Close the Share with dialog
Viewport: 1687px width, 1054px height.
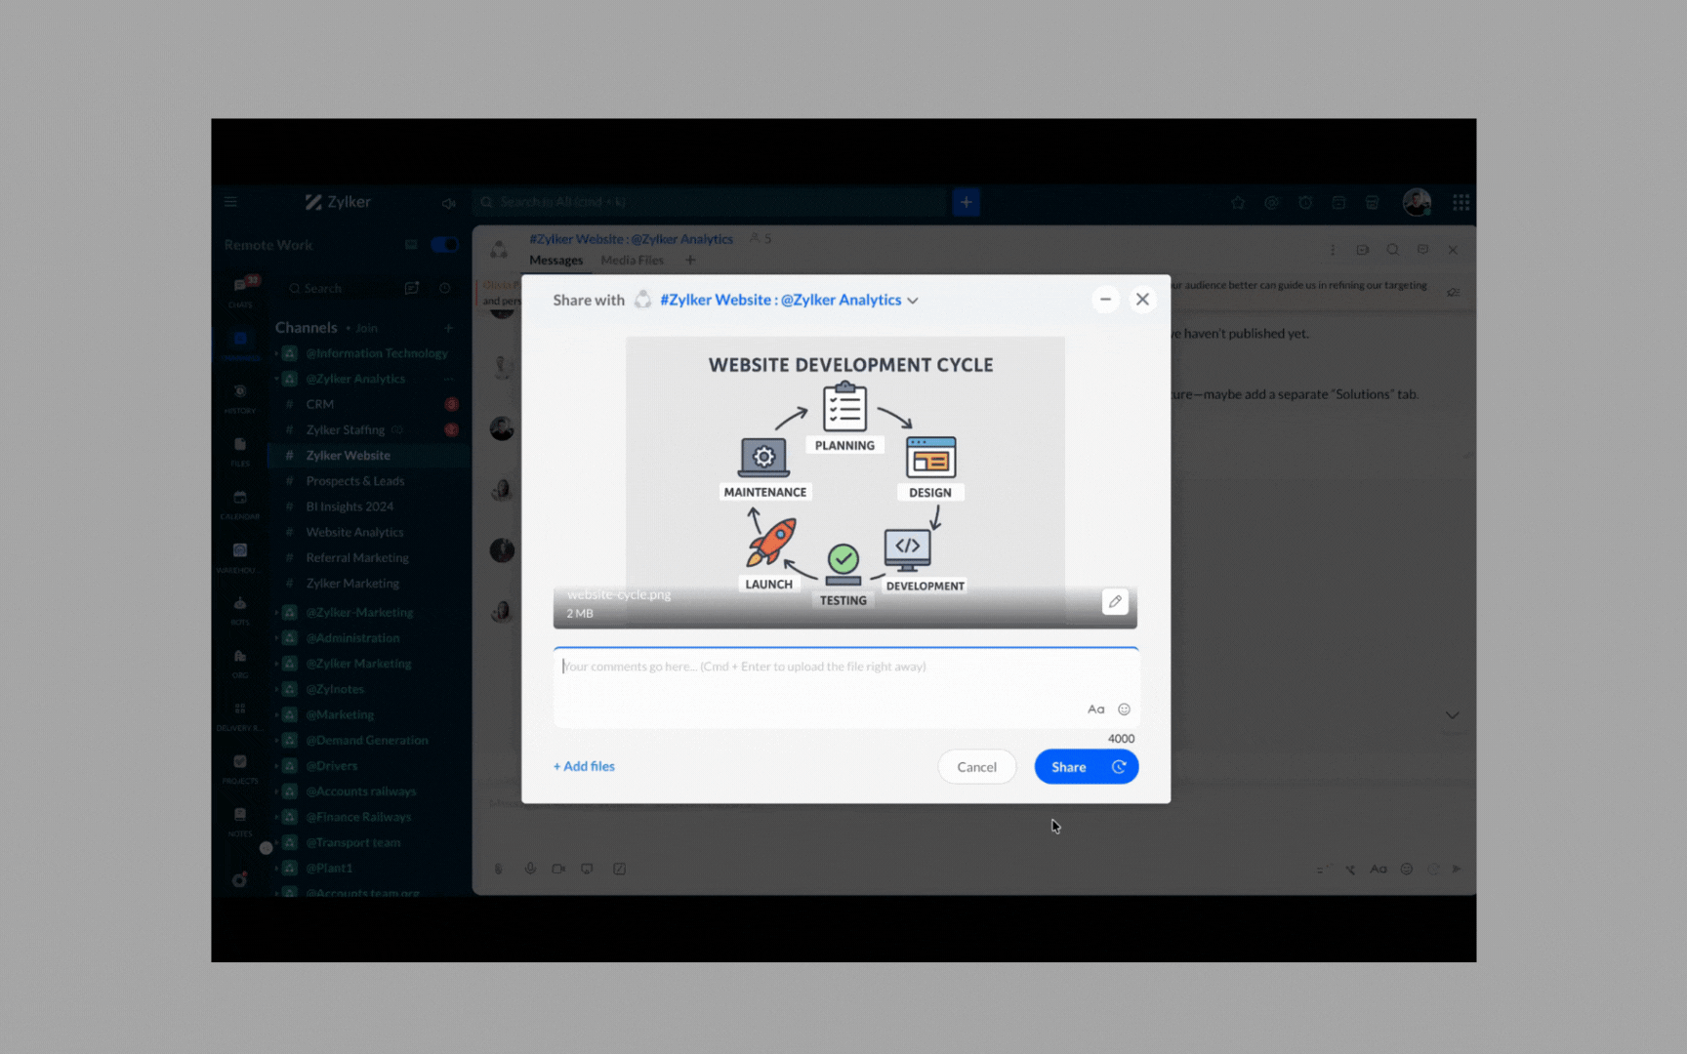[1142, 300]
